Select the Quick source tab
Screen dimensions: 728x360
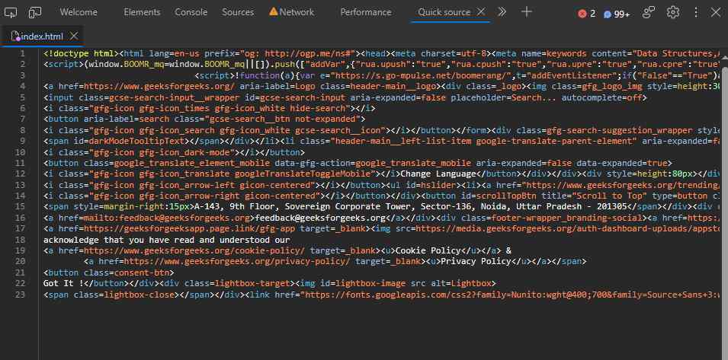point(444,12)
